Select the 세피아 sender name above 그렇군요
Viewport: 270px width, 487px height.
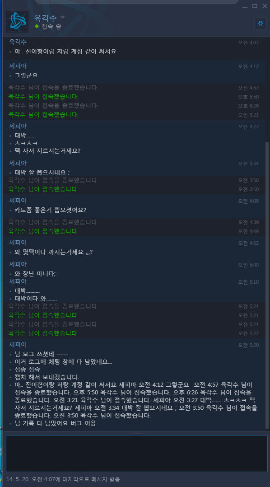[18, 66]
